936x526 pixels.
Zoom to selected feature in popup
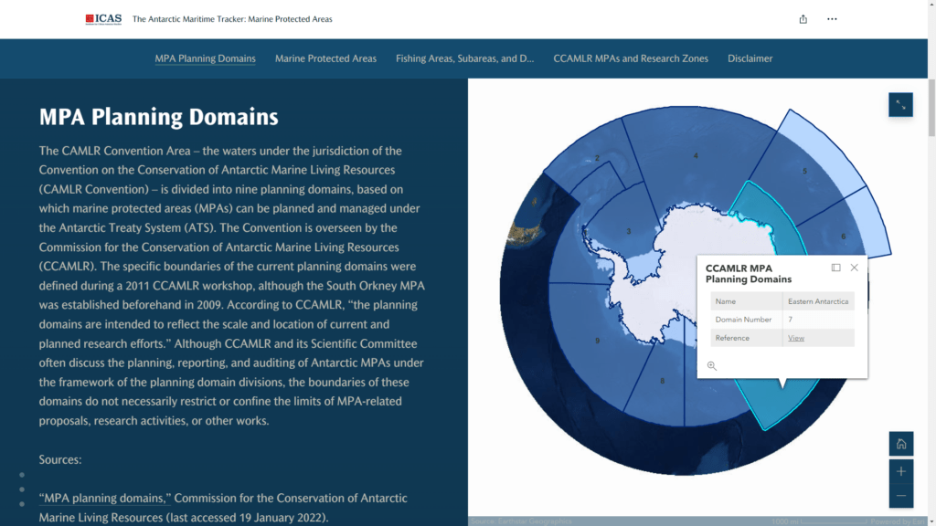pyautogui.click(x=711, y=365)
